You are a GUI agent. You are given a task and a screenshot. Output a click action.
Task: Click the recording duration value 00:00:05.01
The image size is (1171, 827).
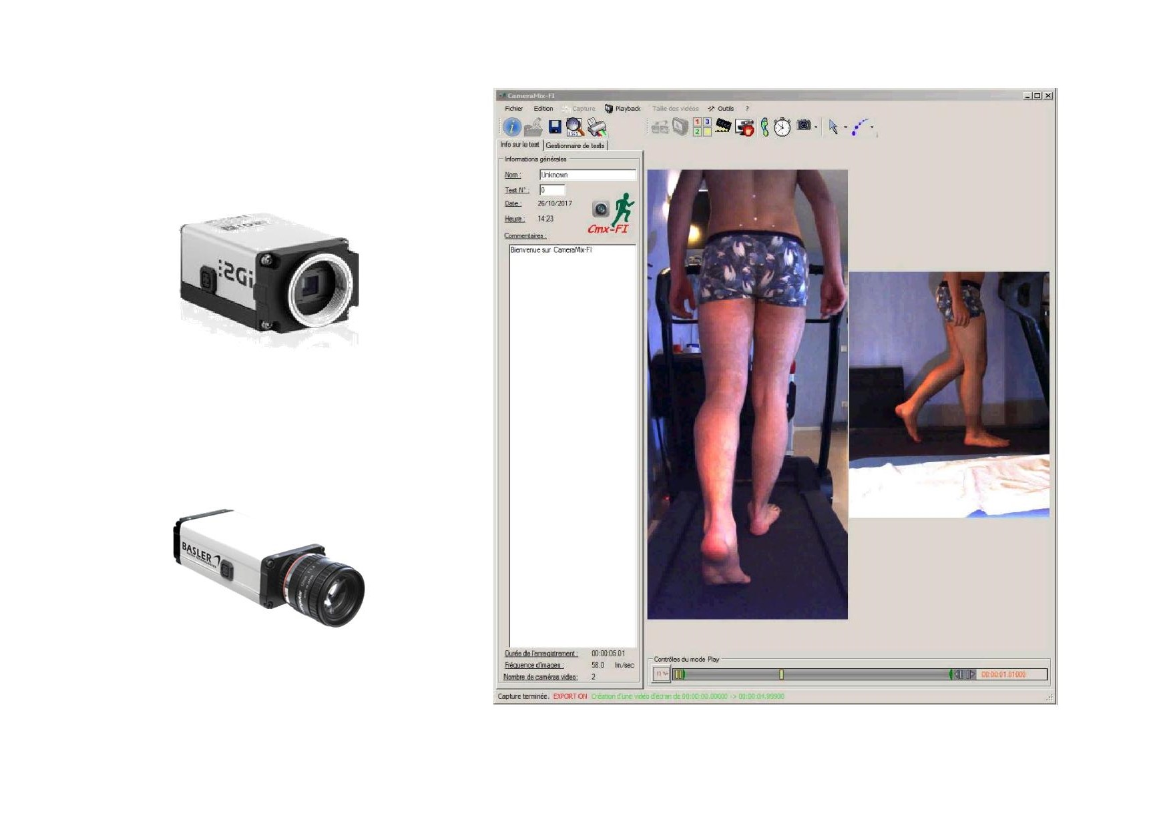click(x=608, y=654)
